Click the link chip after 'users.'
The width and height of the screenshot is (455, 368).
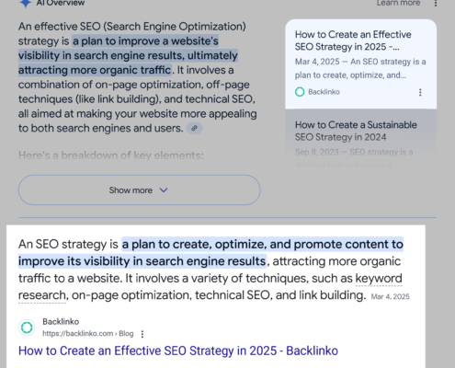pos(195,128)
